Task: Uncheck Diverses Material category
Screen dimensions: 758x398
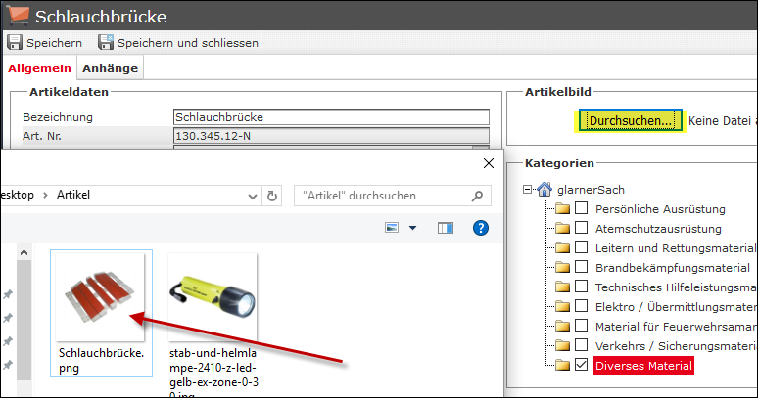Action: (581, 364)
